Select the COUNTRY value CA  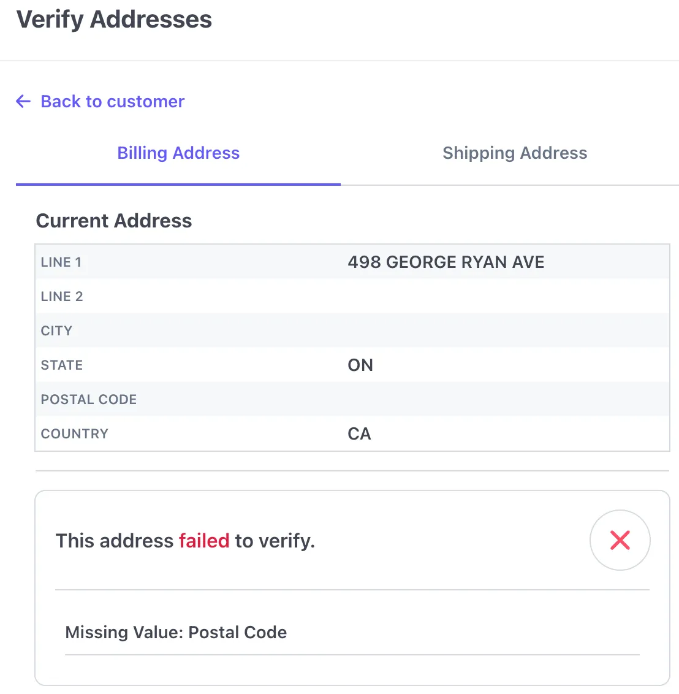tap(359, 433)
